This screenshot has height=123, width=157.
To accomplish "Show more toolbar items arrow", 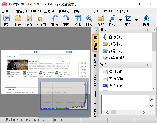I will [x=155, y=20].
